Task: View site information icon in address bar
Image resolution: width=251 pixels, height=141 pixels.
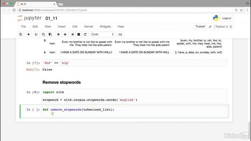Action: (x=20, y=10)
